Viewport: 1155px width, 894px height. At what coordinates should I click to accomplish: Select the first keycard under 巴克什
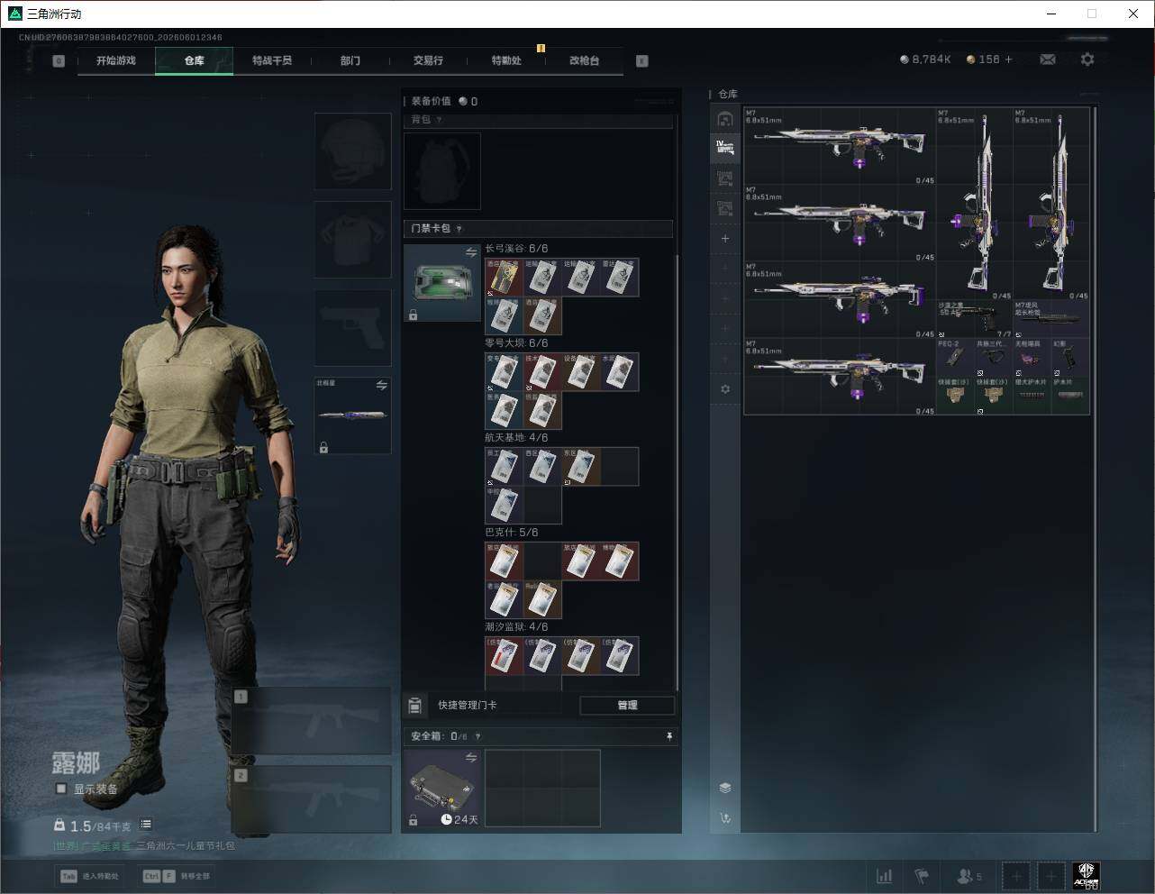pyautogui.click(x=505, y=561)
